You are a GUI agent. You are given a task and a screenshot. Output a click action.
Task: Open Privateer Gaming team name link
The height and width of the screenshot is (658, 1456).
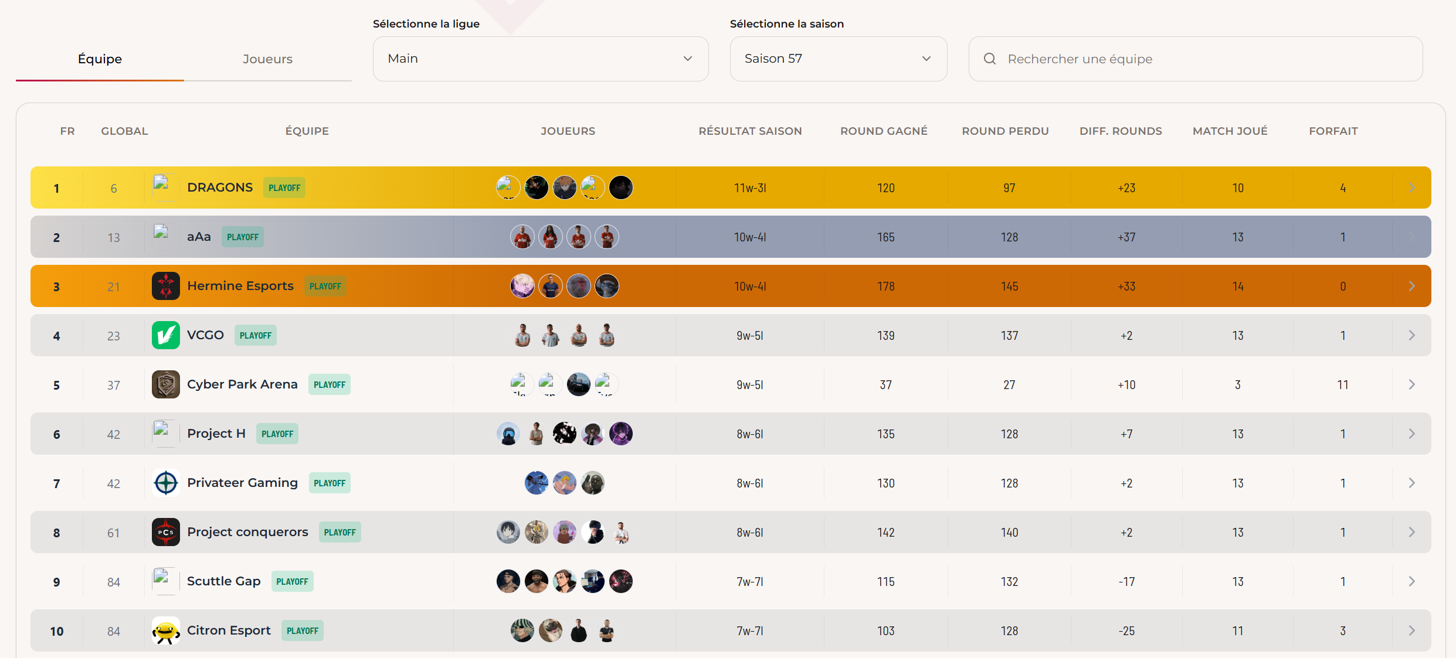pos(242,483)
